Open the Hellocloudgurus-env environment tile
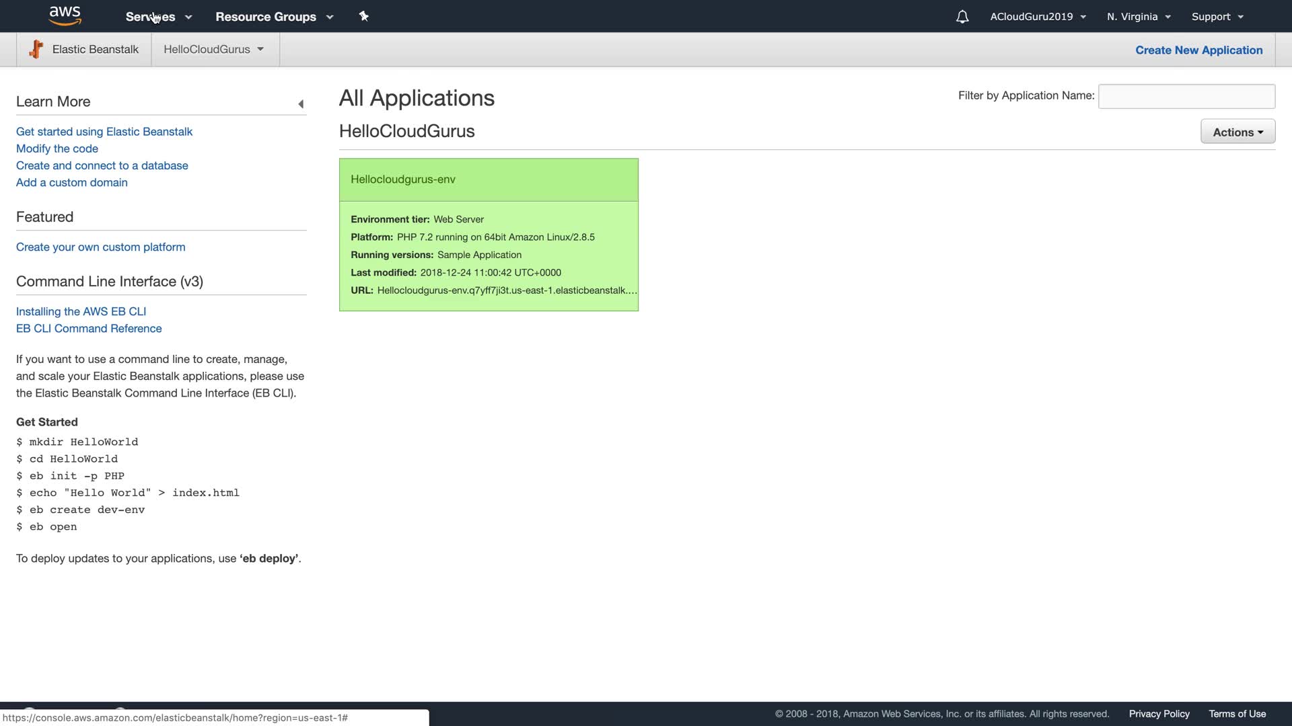Image resolution: width=1292 pixels, height=726 pixels. pyautogui.click(x=403, y=179)
